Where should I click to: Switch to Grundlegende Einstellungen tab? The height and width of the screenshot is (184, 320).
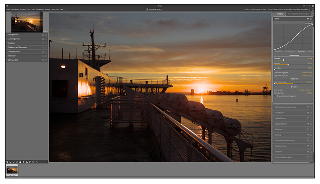298,14
